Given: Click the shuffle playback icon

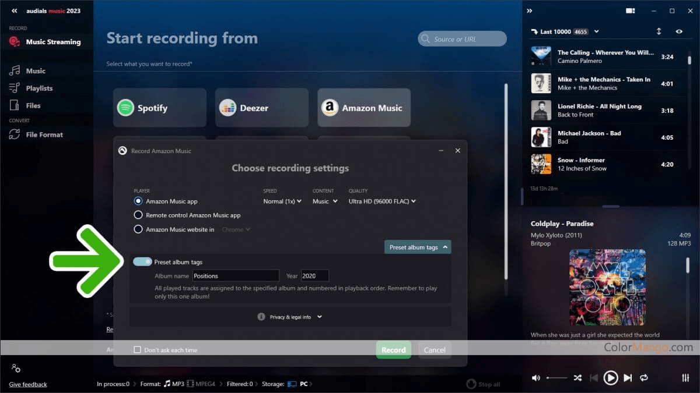Looking at the screenshot, I should point(577,378).
